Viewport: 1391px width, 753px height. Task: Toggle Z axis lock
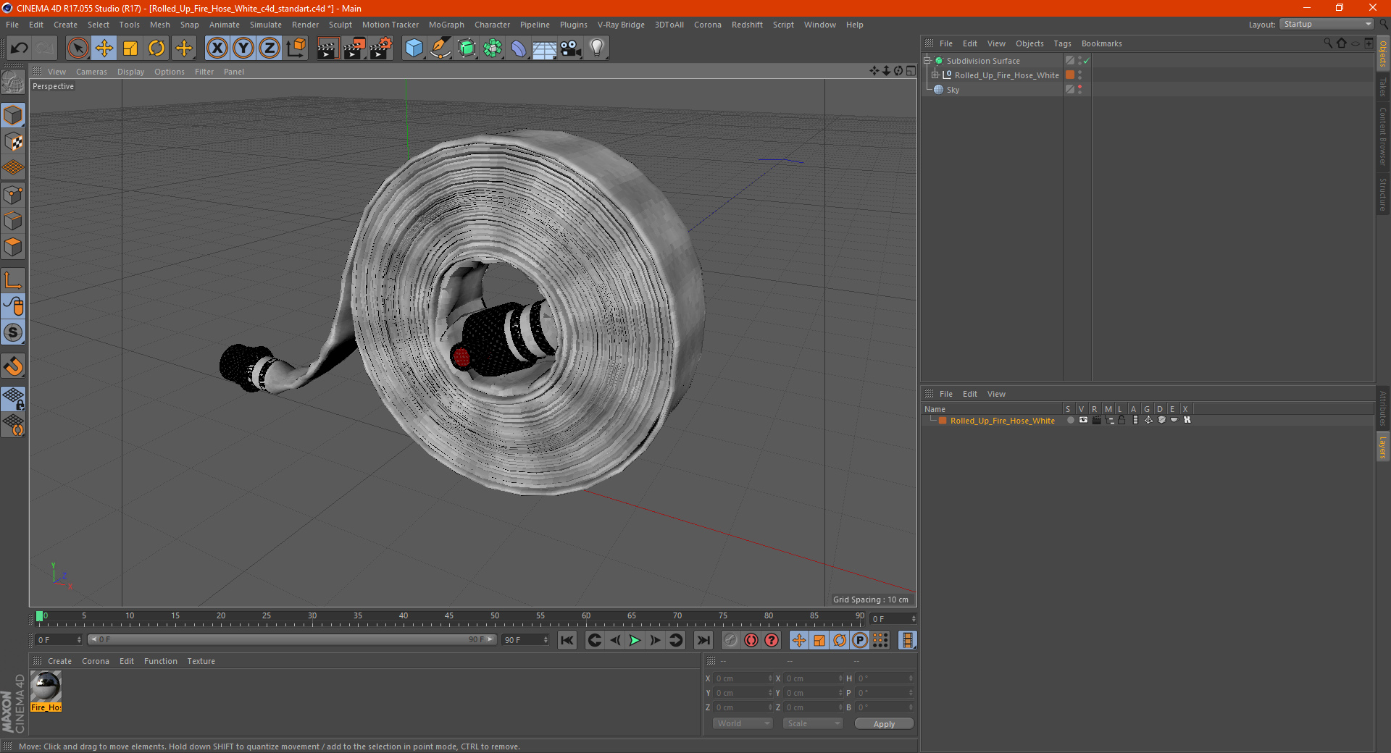270,49
